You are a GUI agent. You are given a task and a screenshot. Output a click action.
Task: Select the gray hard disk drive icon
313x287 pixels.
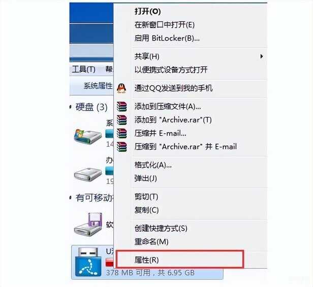tap(88, 174)
